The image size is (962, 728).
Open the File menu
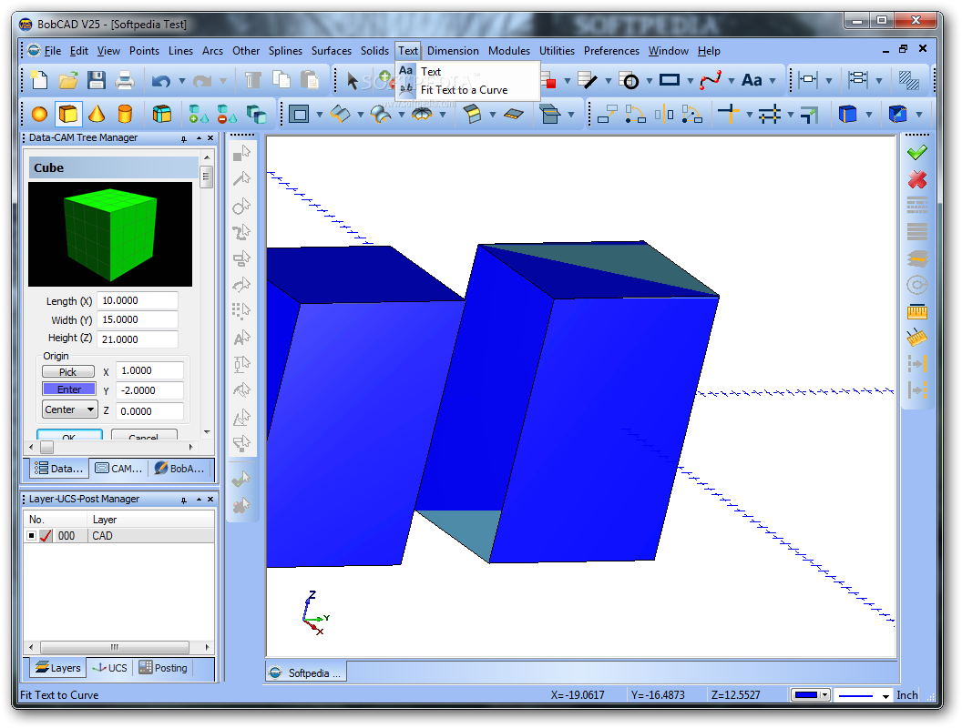53,51
